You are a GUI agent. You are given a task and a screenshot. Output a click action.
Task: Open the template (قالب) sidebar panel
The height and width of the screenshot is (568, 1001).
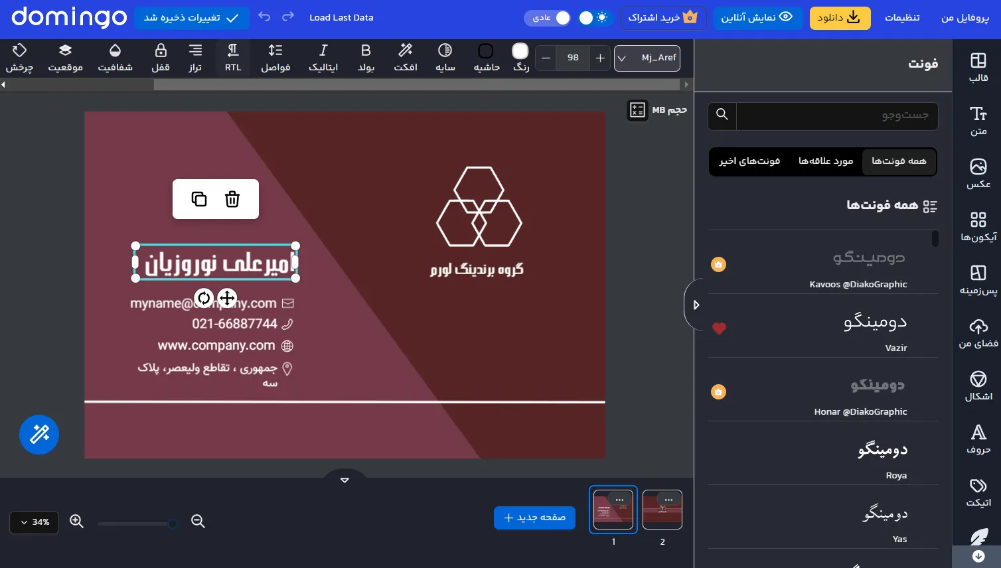978,68
